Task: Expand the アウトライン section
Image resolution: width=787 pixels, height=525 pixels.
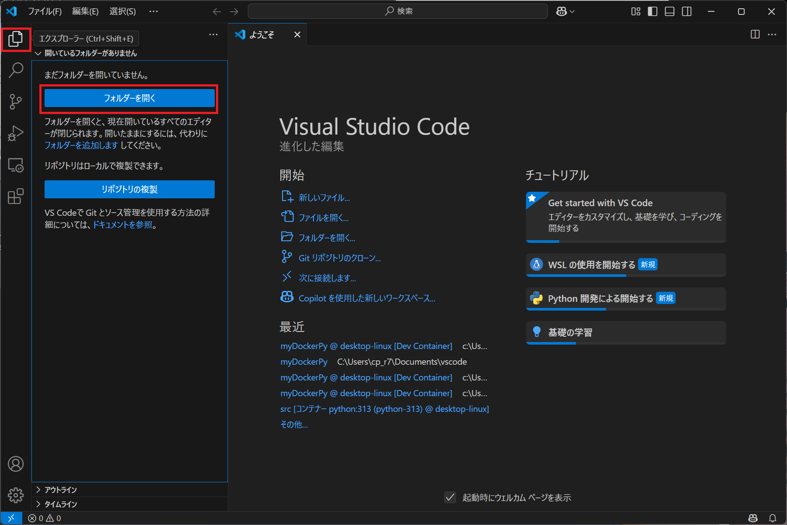Action: pyautogui.click(x=130, y=490)
